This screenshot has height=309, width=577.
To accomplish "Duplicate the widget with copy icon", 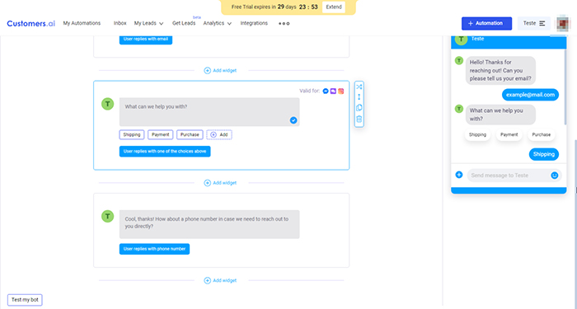I will (x=359, y=108).
